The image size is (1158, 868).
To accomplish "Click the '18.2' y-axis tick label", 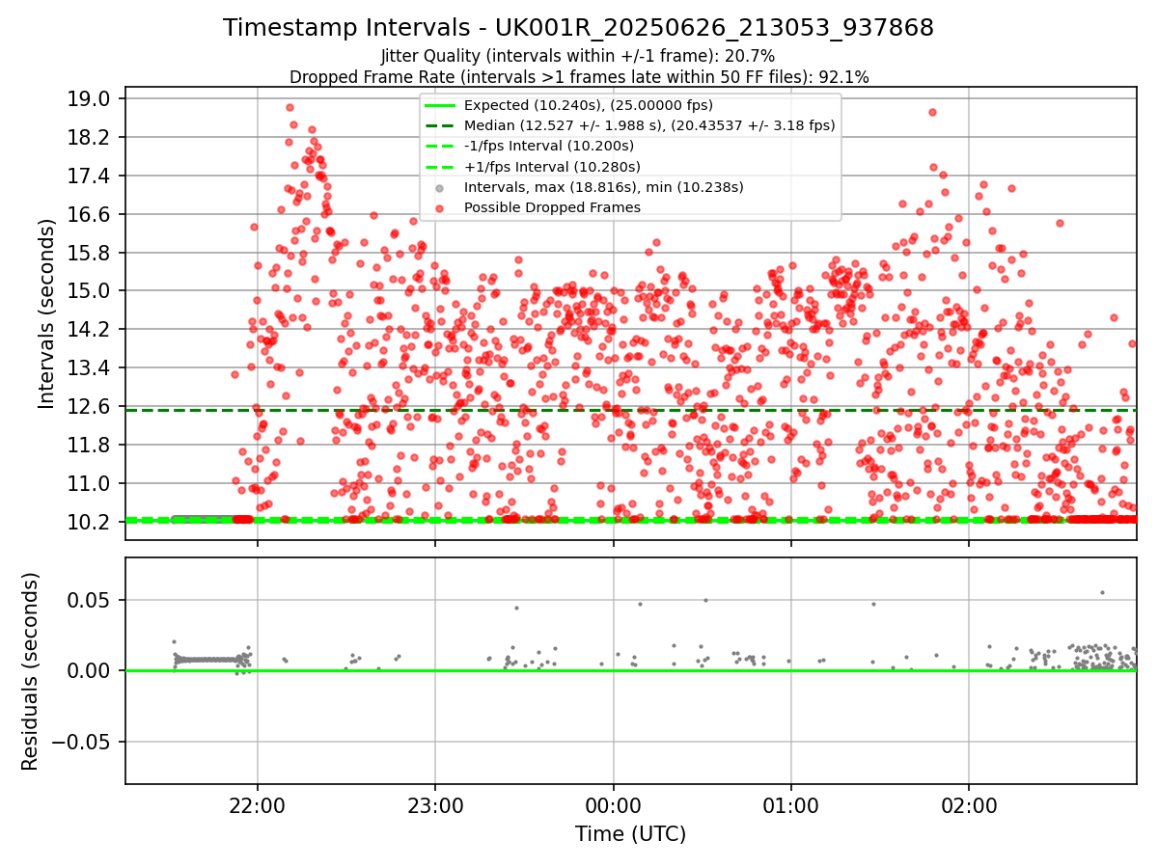I will (x=91, y=137).
